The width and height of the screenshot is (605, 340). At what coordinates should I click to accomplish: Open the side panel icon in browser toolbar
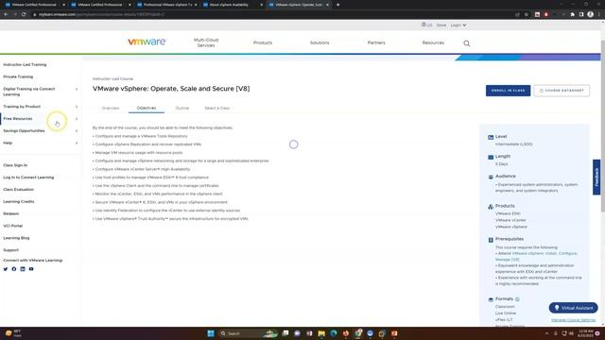(x=581, y=14)
